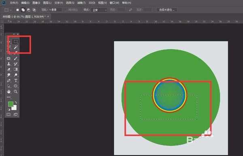Viewport: 243px width, 156px height.
Task: Select the Clone Stamp tool
Action: pyautogui.click(x=9, y=64)
